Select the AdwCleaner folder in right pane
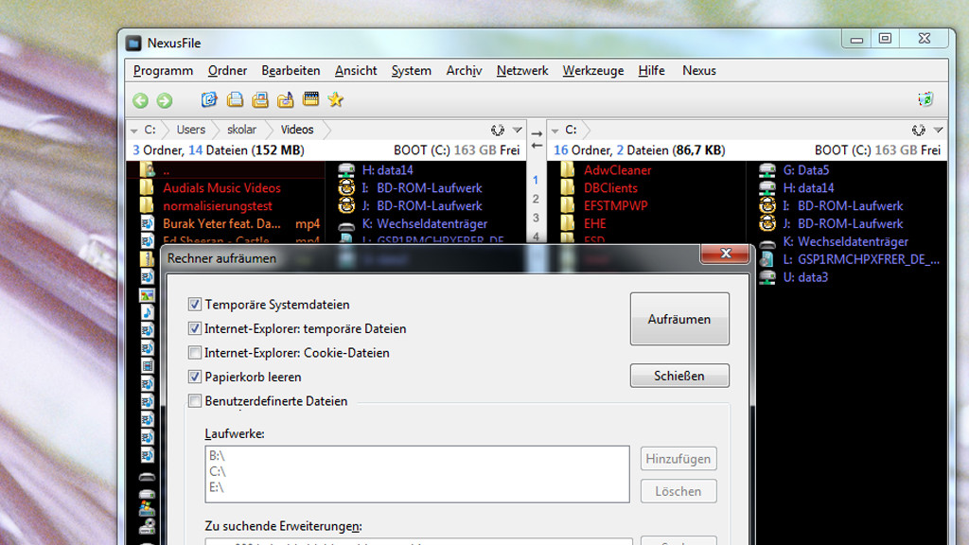The height and width of the screenshot is (545, 969). click(x=617, y=170)
